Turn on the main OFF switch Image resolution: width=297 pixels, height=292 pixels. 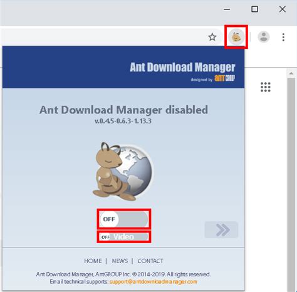coord(123,219)
